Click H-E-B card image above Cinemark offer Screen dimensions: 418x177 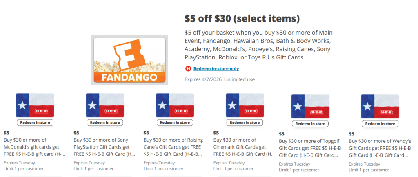click(x=245, y=105)
